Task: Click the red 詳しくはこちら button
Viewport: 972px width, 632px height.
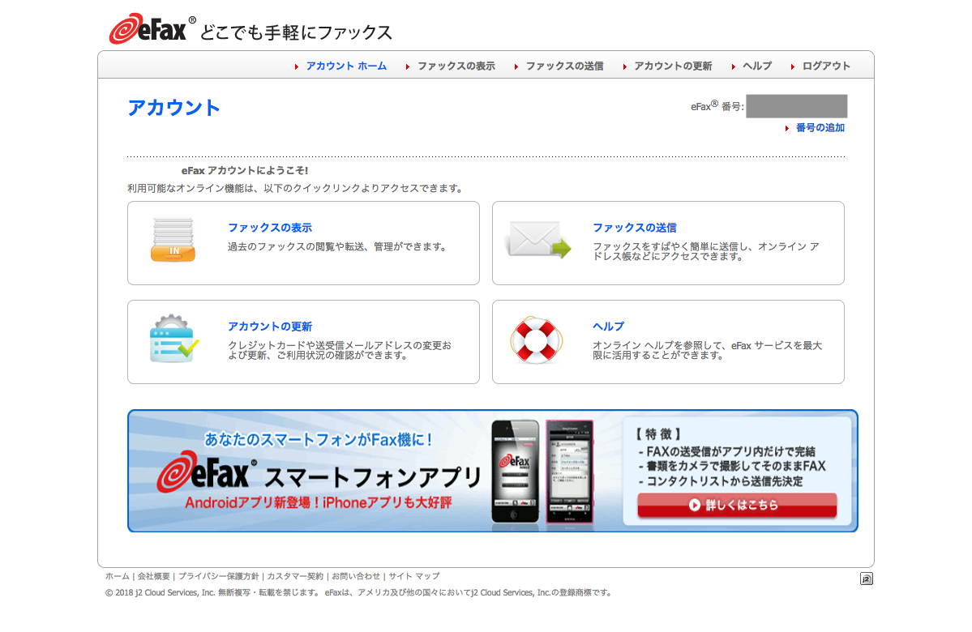Action: coord(737,505)
